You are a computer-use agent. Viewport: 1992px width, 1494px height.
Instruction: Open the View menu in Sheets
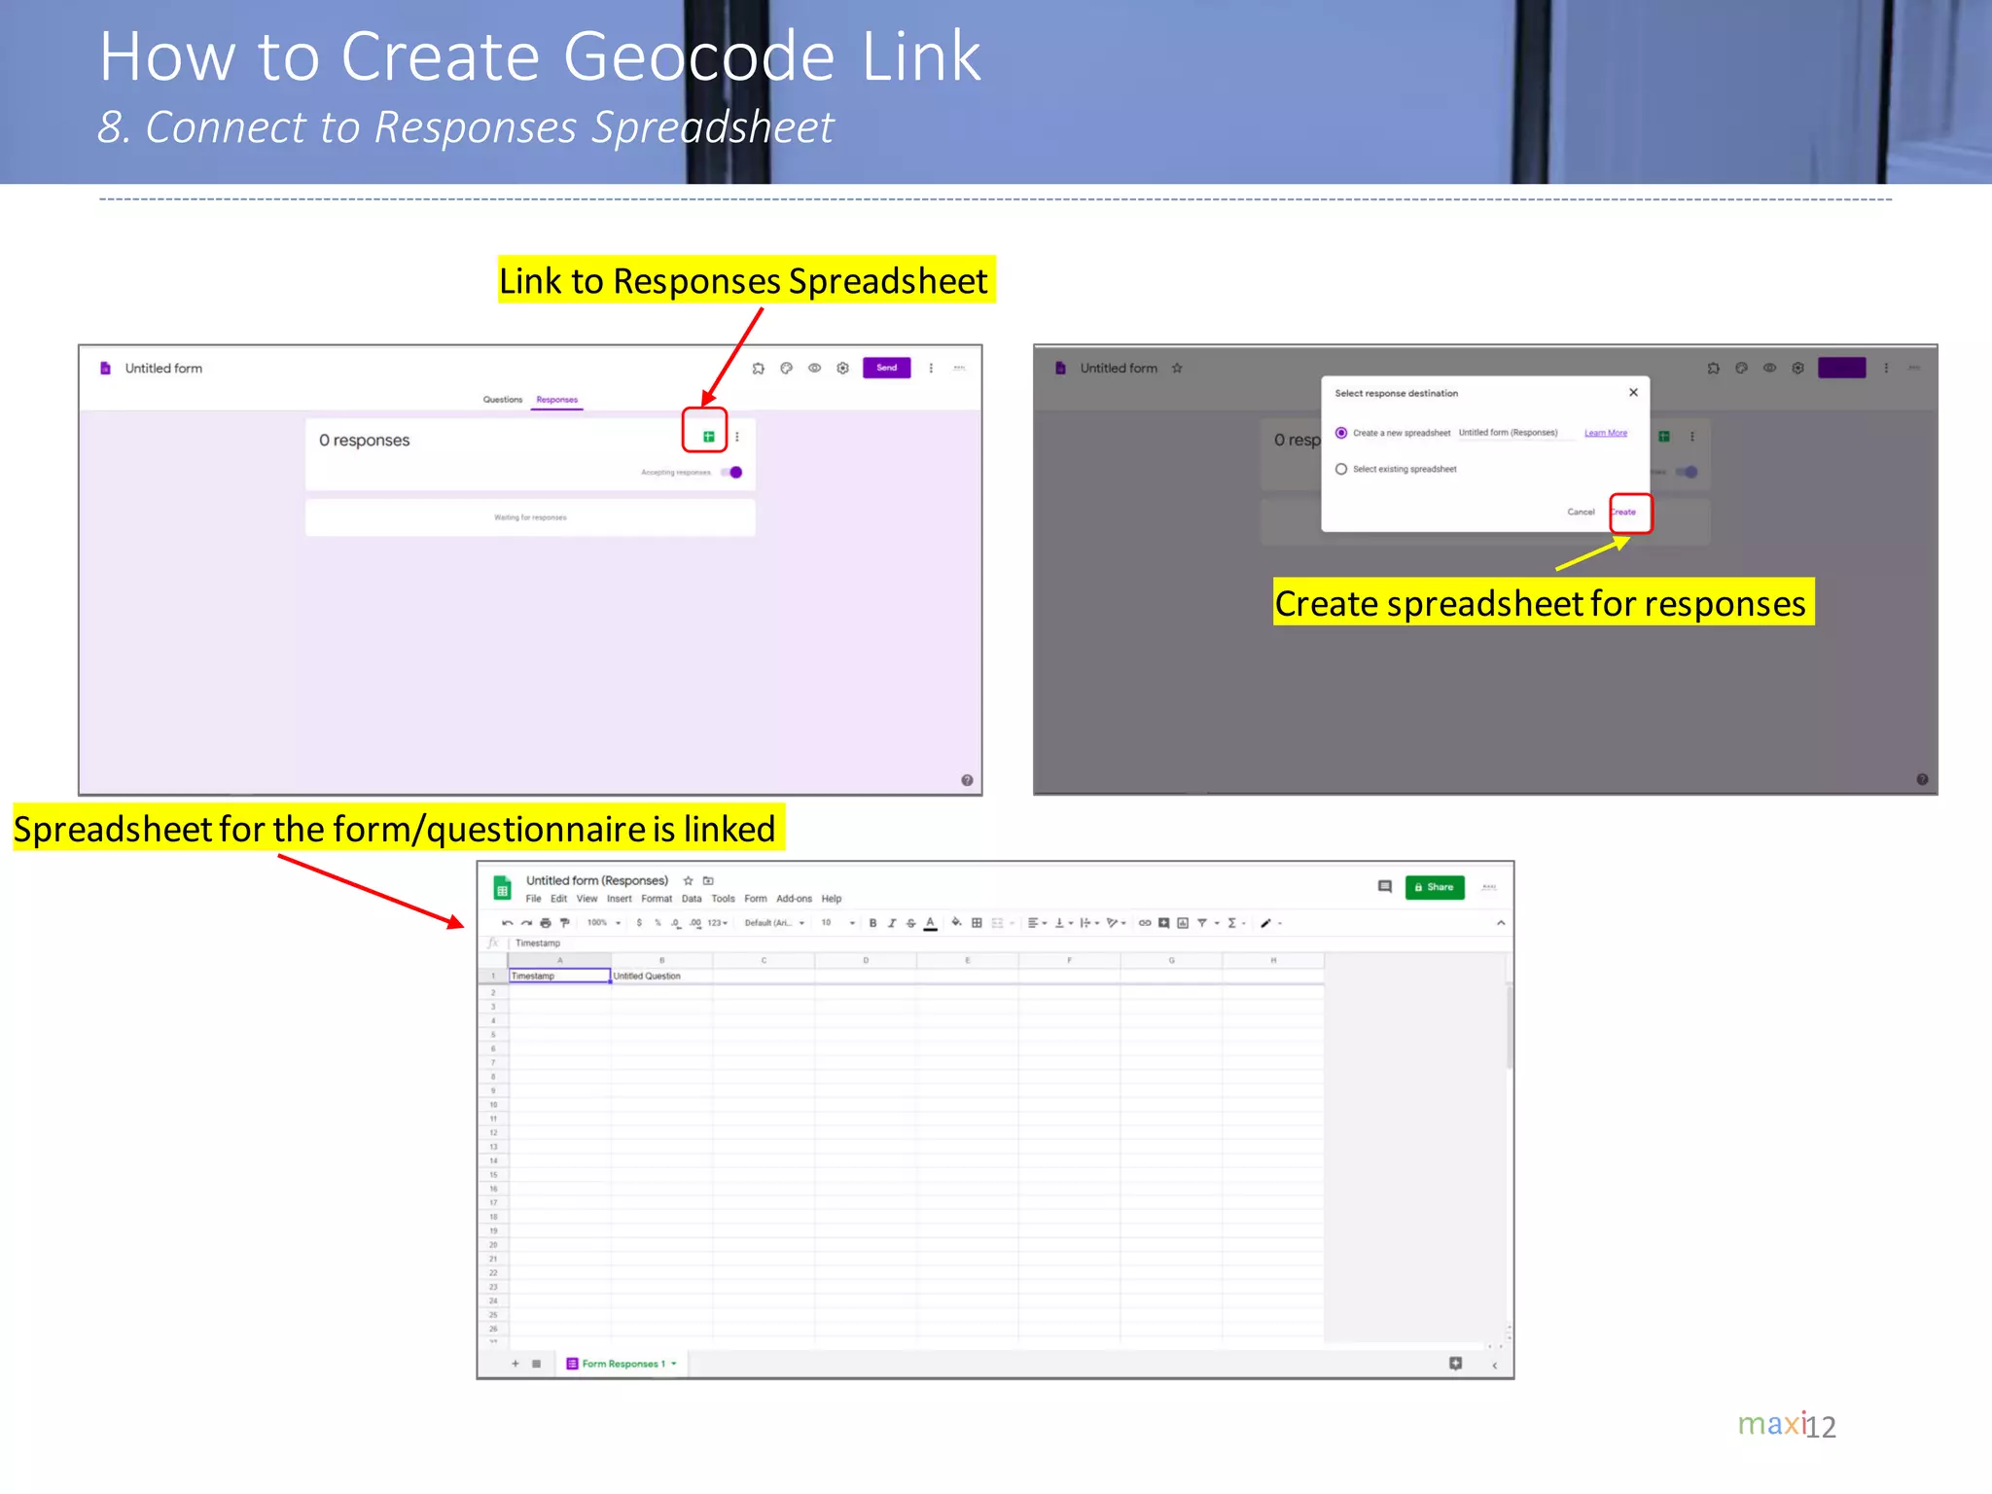587,899
